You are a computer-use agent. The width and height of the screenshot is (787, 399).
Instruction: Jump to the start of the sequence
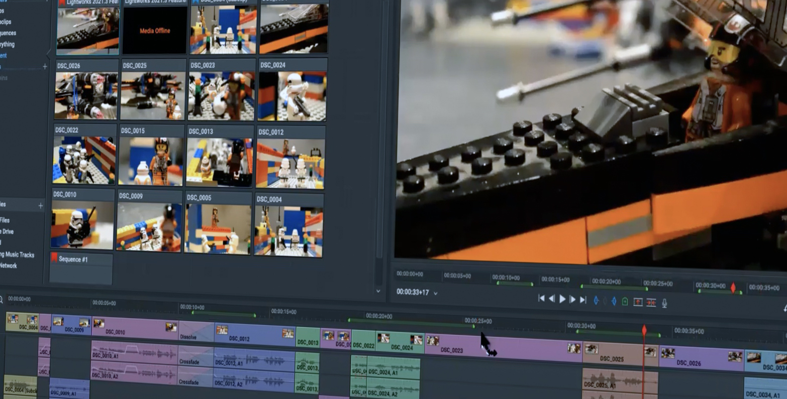541,299
